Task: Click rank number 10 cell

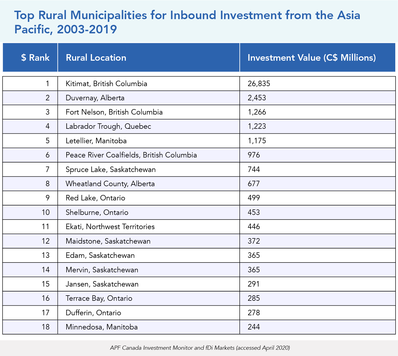Action: pos(46,212)
